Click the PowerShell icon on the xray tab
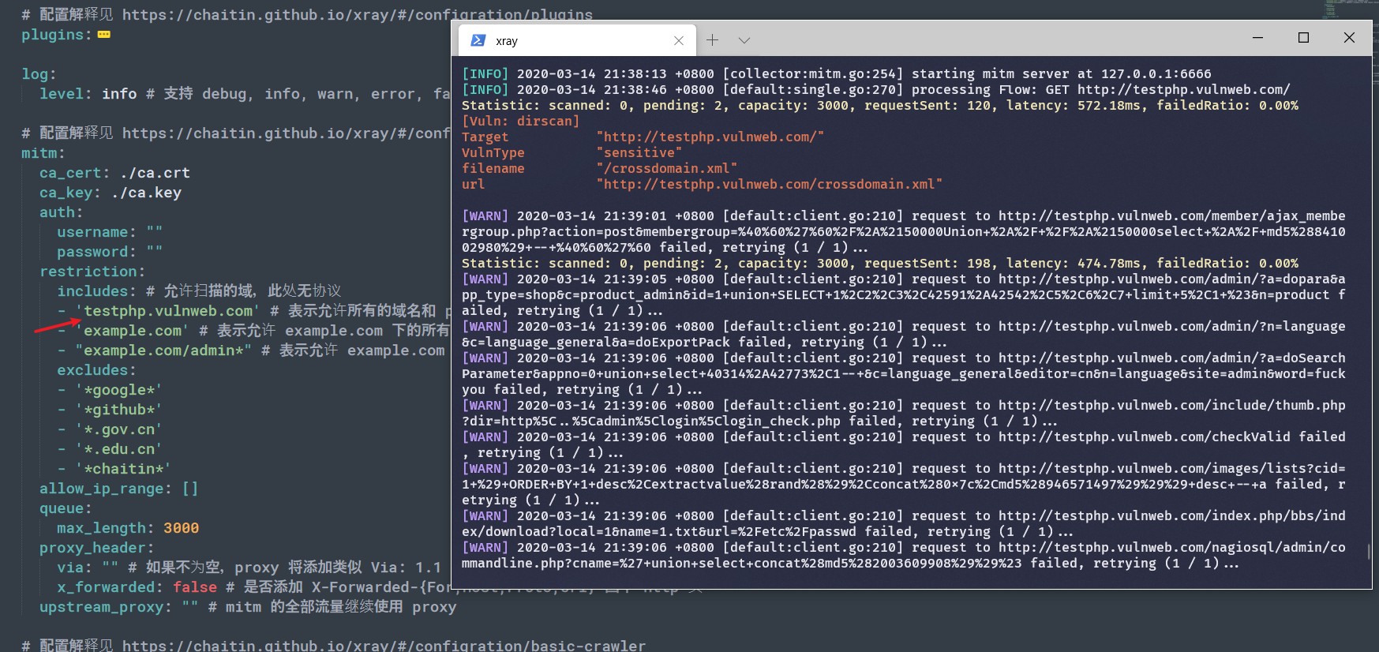 (478, 40)
